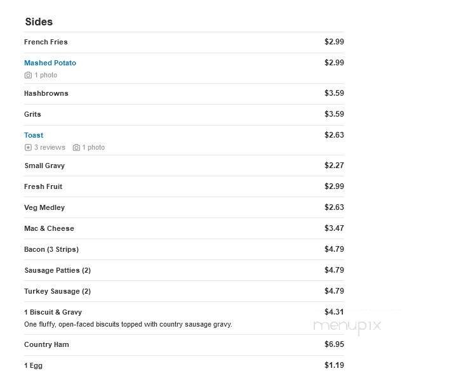View the 3 reviews for Toast

coord(50,148)
